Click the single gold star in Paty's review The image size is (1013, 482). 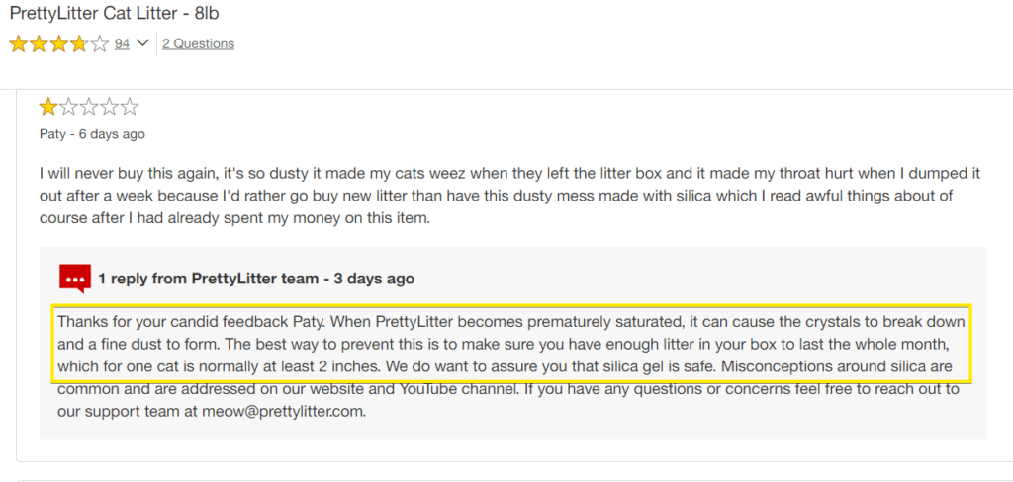coord(47,107)
